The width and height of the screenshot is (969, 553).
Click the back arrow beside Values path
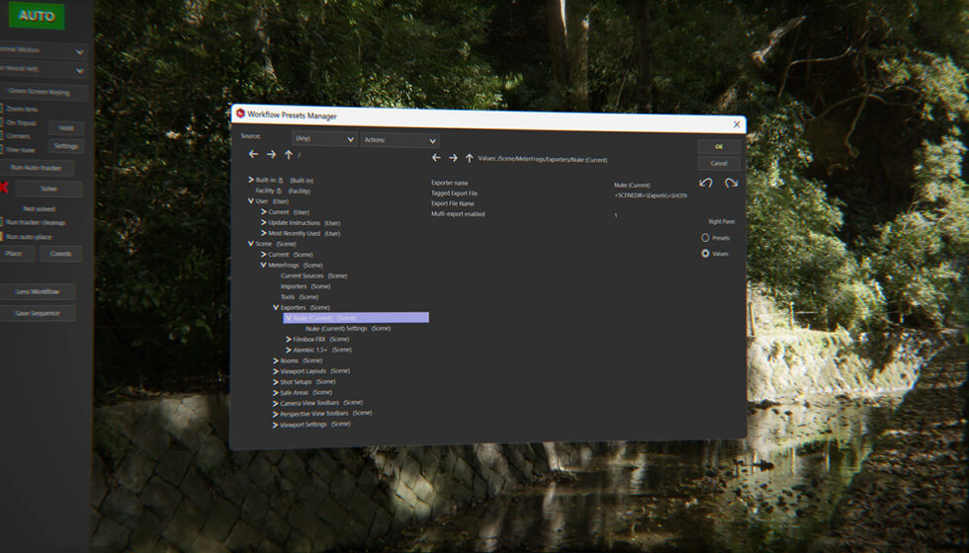point(436,158)
